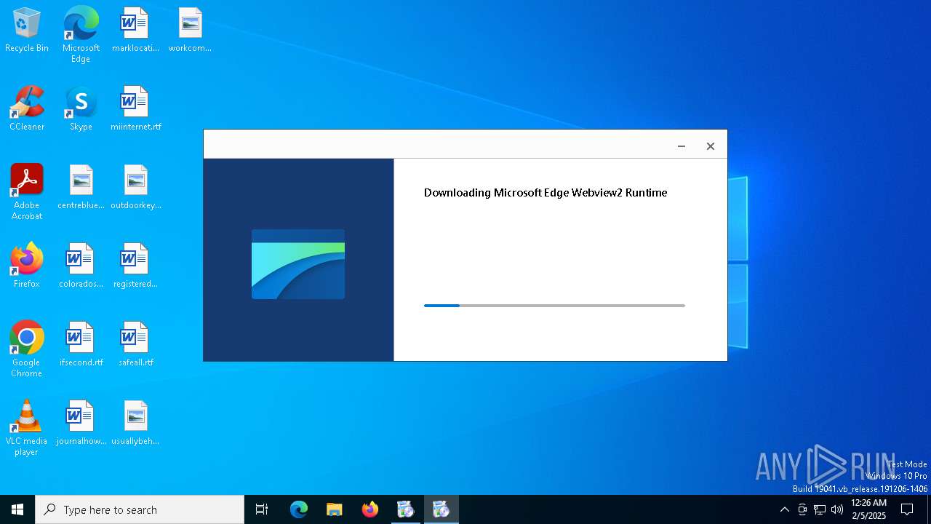The width and height of the screenshot is (931, 524).
Task: Select the outdoorkey... image file icon
Action: tap(135, 188)
